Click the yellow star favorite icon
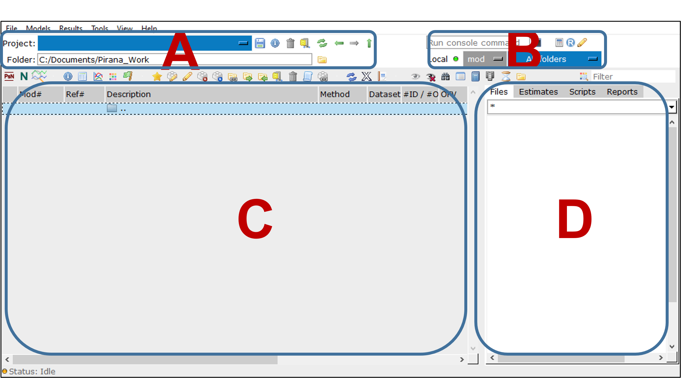The image size is (681, 378). coord(157,77)
